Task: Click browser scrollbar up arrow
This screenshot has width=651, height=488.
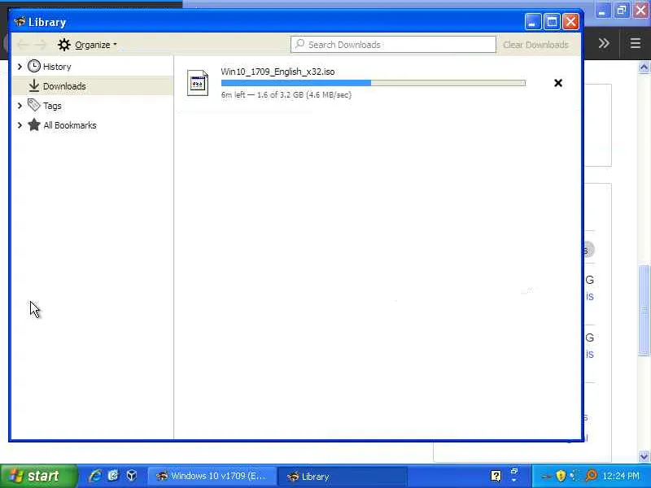Action: [644, 68]
